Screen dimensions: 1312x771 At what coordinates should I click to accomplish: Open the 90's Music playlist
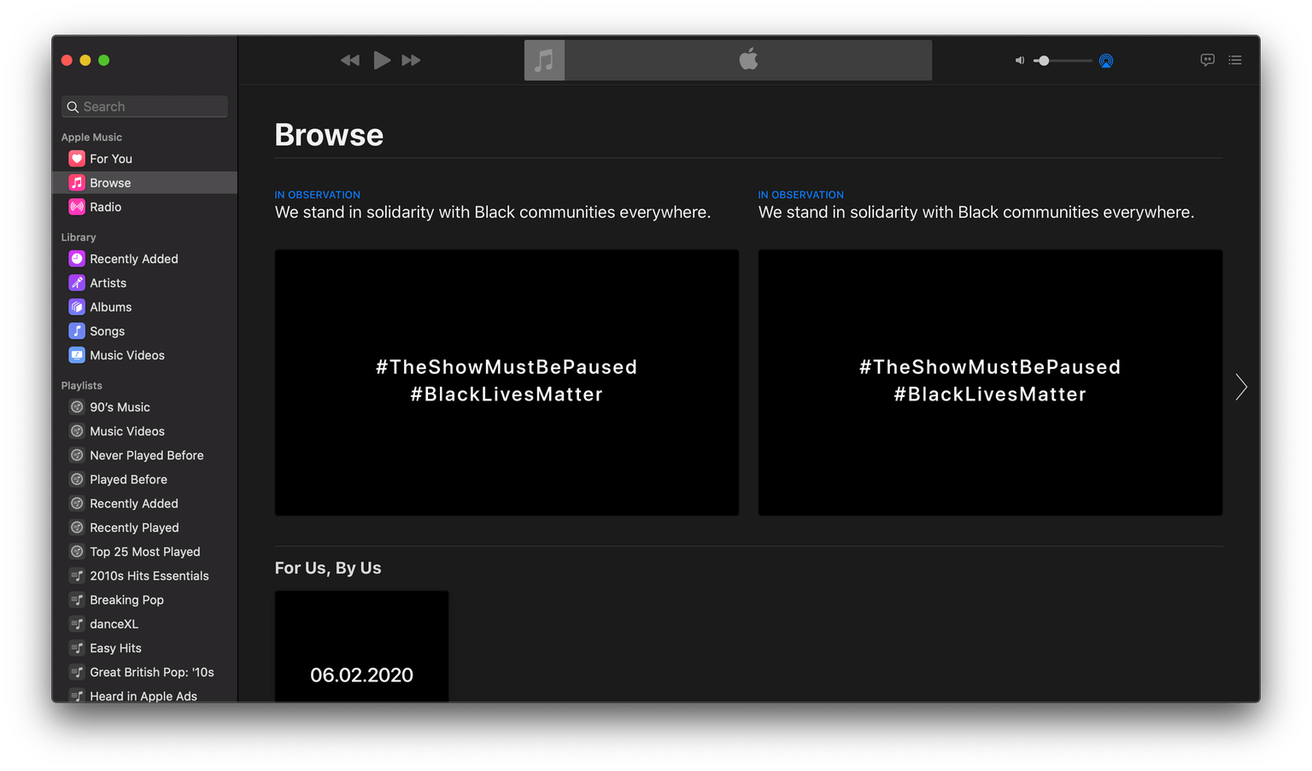pos(144,407)
